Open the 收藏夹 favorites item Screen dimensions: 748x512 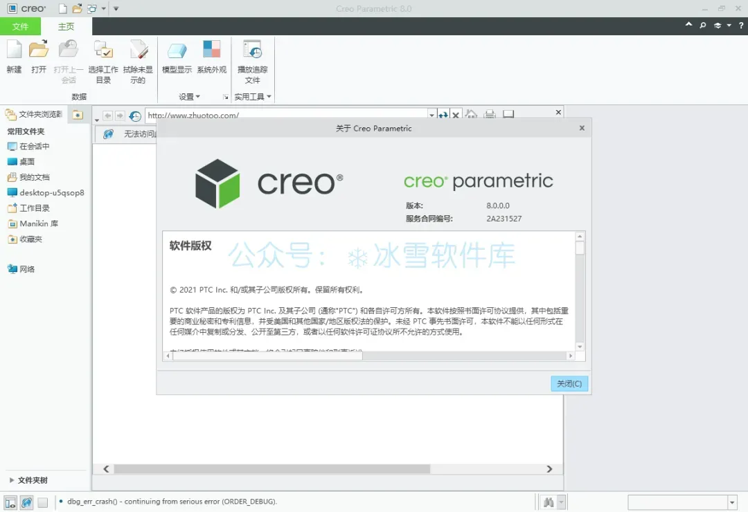[25, 239]
